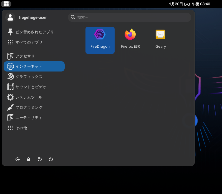Show すべてのアプリ list
Screen dimensions: 222x194
pyautogui.click(x=34, y=42)
